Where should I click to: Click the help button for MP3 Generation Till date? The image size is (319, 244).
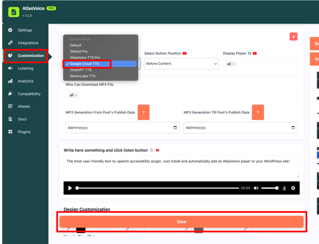[x=258, y=112]
